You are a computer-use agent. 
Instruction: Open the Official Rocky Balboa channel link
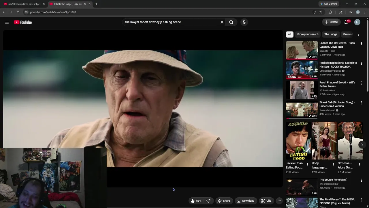pyautogui.click(x=330, y=71)
